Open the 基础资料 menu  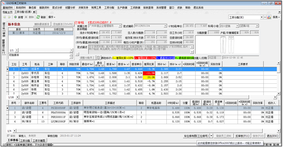pos(8,8)
